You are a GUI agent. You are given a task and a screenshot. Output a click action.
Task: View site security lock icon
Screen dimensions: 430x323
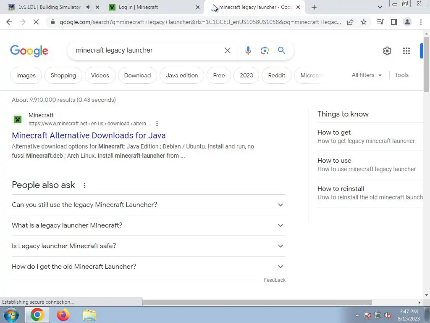pos(53,22)
